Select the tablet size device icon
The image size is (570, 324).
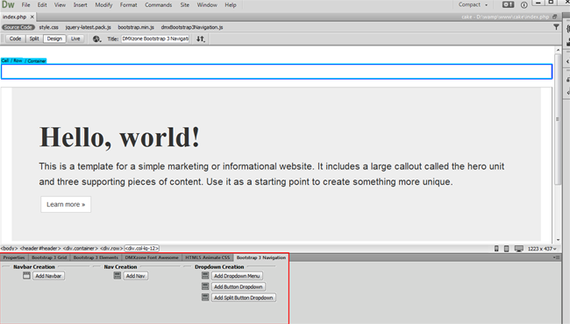click(x=506, y=249)
